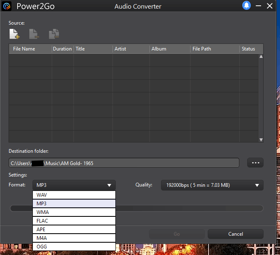The image size is (280, 255).
Task: Click the file list scroll down arrow
Action: tap(261, 140)
